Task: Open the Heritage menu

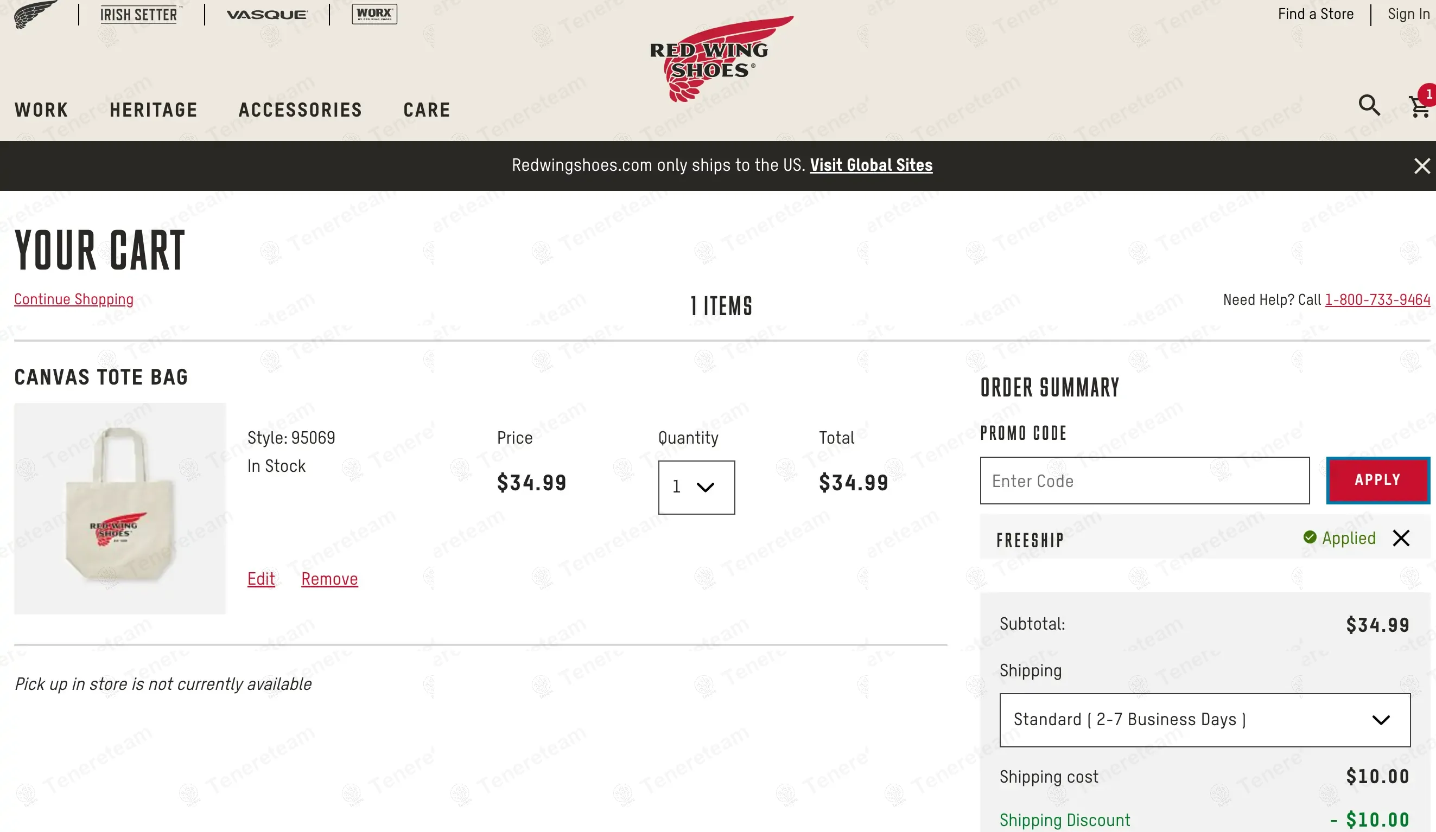Action: 153,110
